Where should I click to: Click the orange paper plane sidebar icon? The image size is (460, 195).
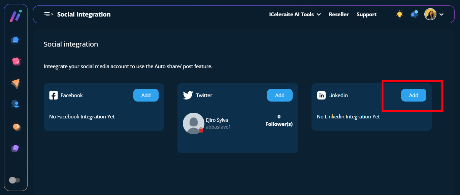pos(15,83)
